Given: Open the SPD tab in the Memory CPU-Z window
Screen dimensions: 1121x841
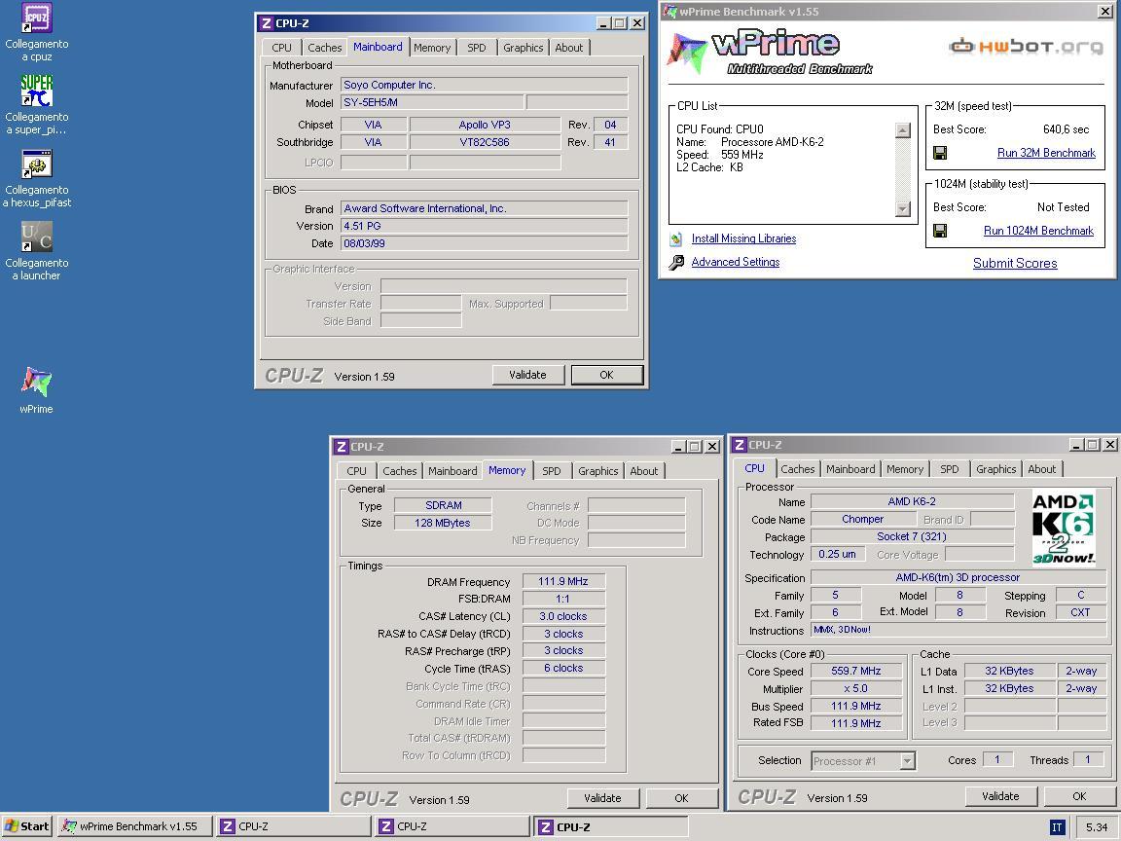Looking at the screenshot, I should [552, 471].
